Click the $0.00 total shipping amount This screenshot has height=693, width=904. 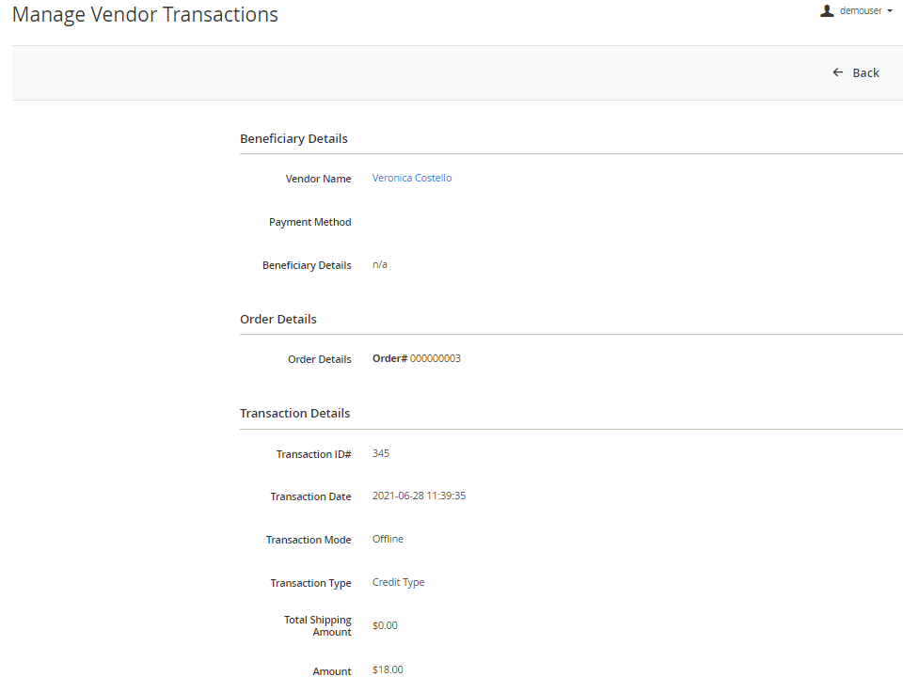pyautogui.click(x=385, y=625)
